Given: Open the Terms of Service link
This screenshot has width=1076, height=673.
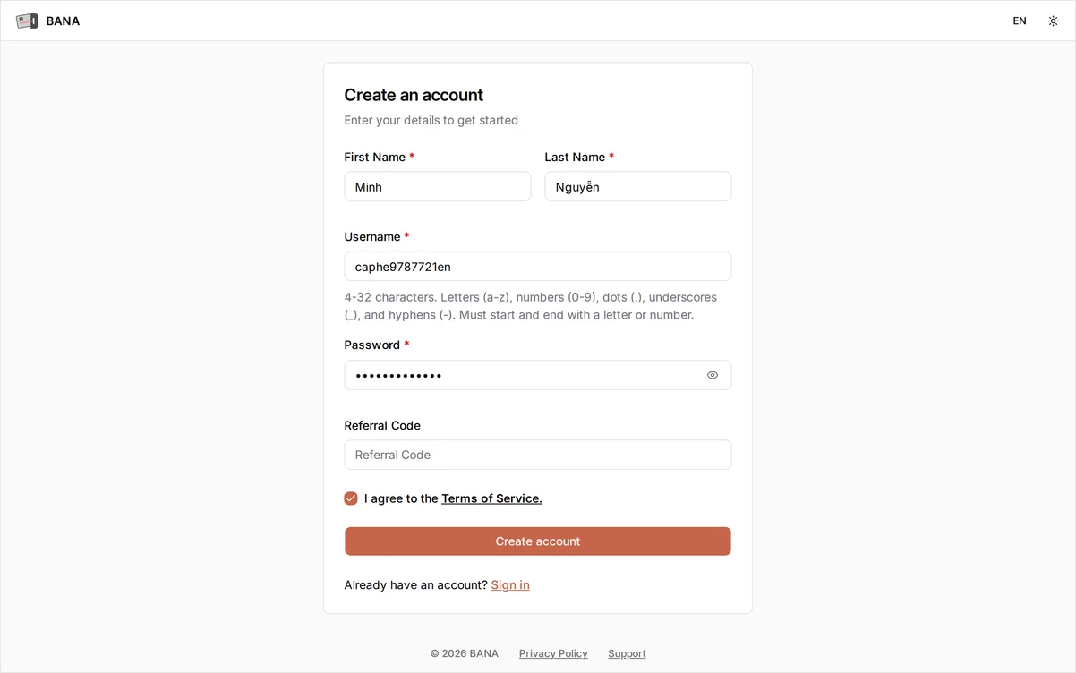Looking at the screenshot, I should coord(491,498).
